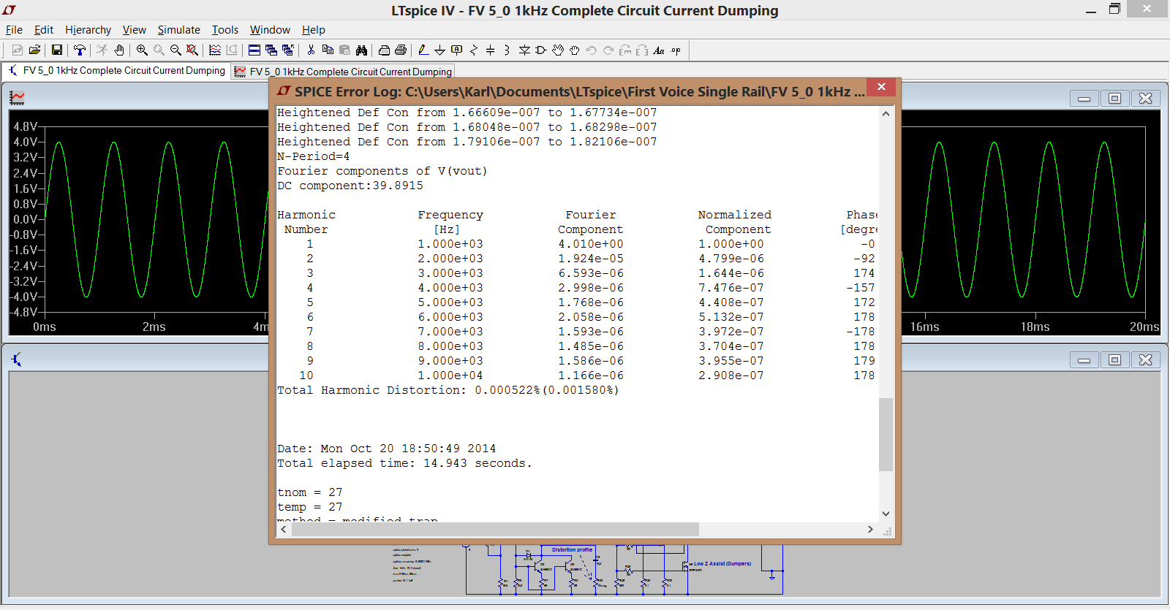
Task: Click the Redo arrow icon
Action: (x=608, y=50)
